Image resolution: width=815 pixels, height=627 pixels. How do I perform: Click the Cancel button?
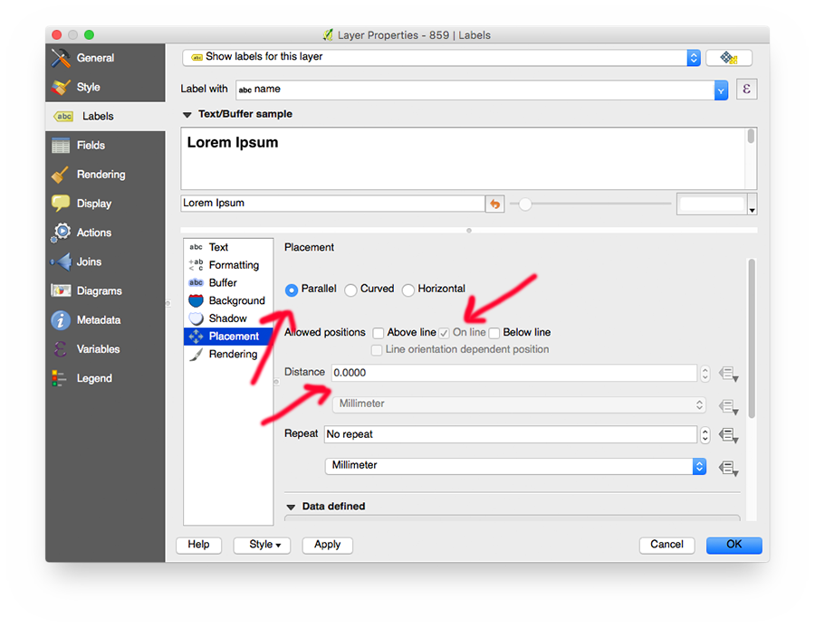pos(666,545)
